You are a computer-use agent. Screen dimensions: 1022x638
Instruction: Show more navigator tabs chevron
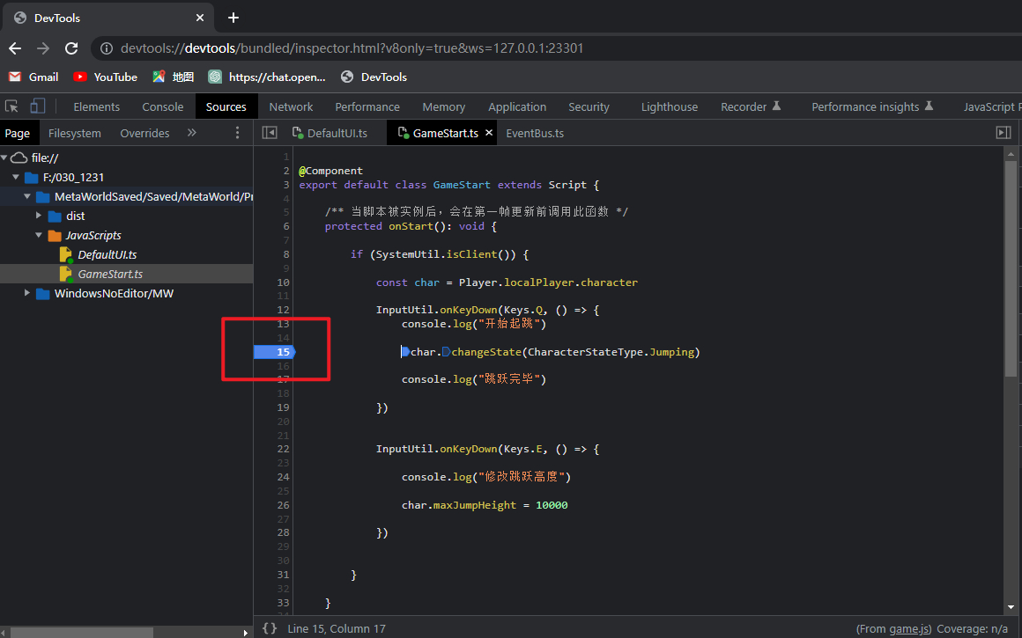tap(192, 132)
